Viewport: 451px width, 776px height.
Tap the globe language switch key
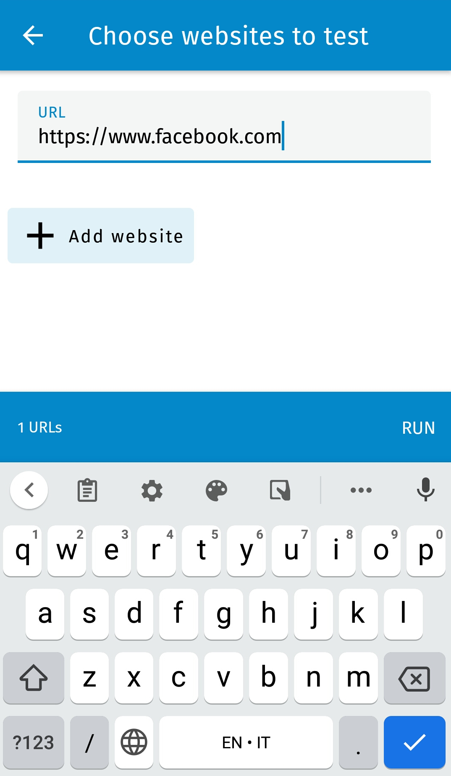(134, 742)
